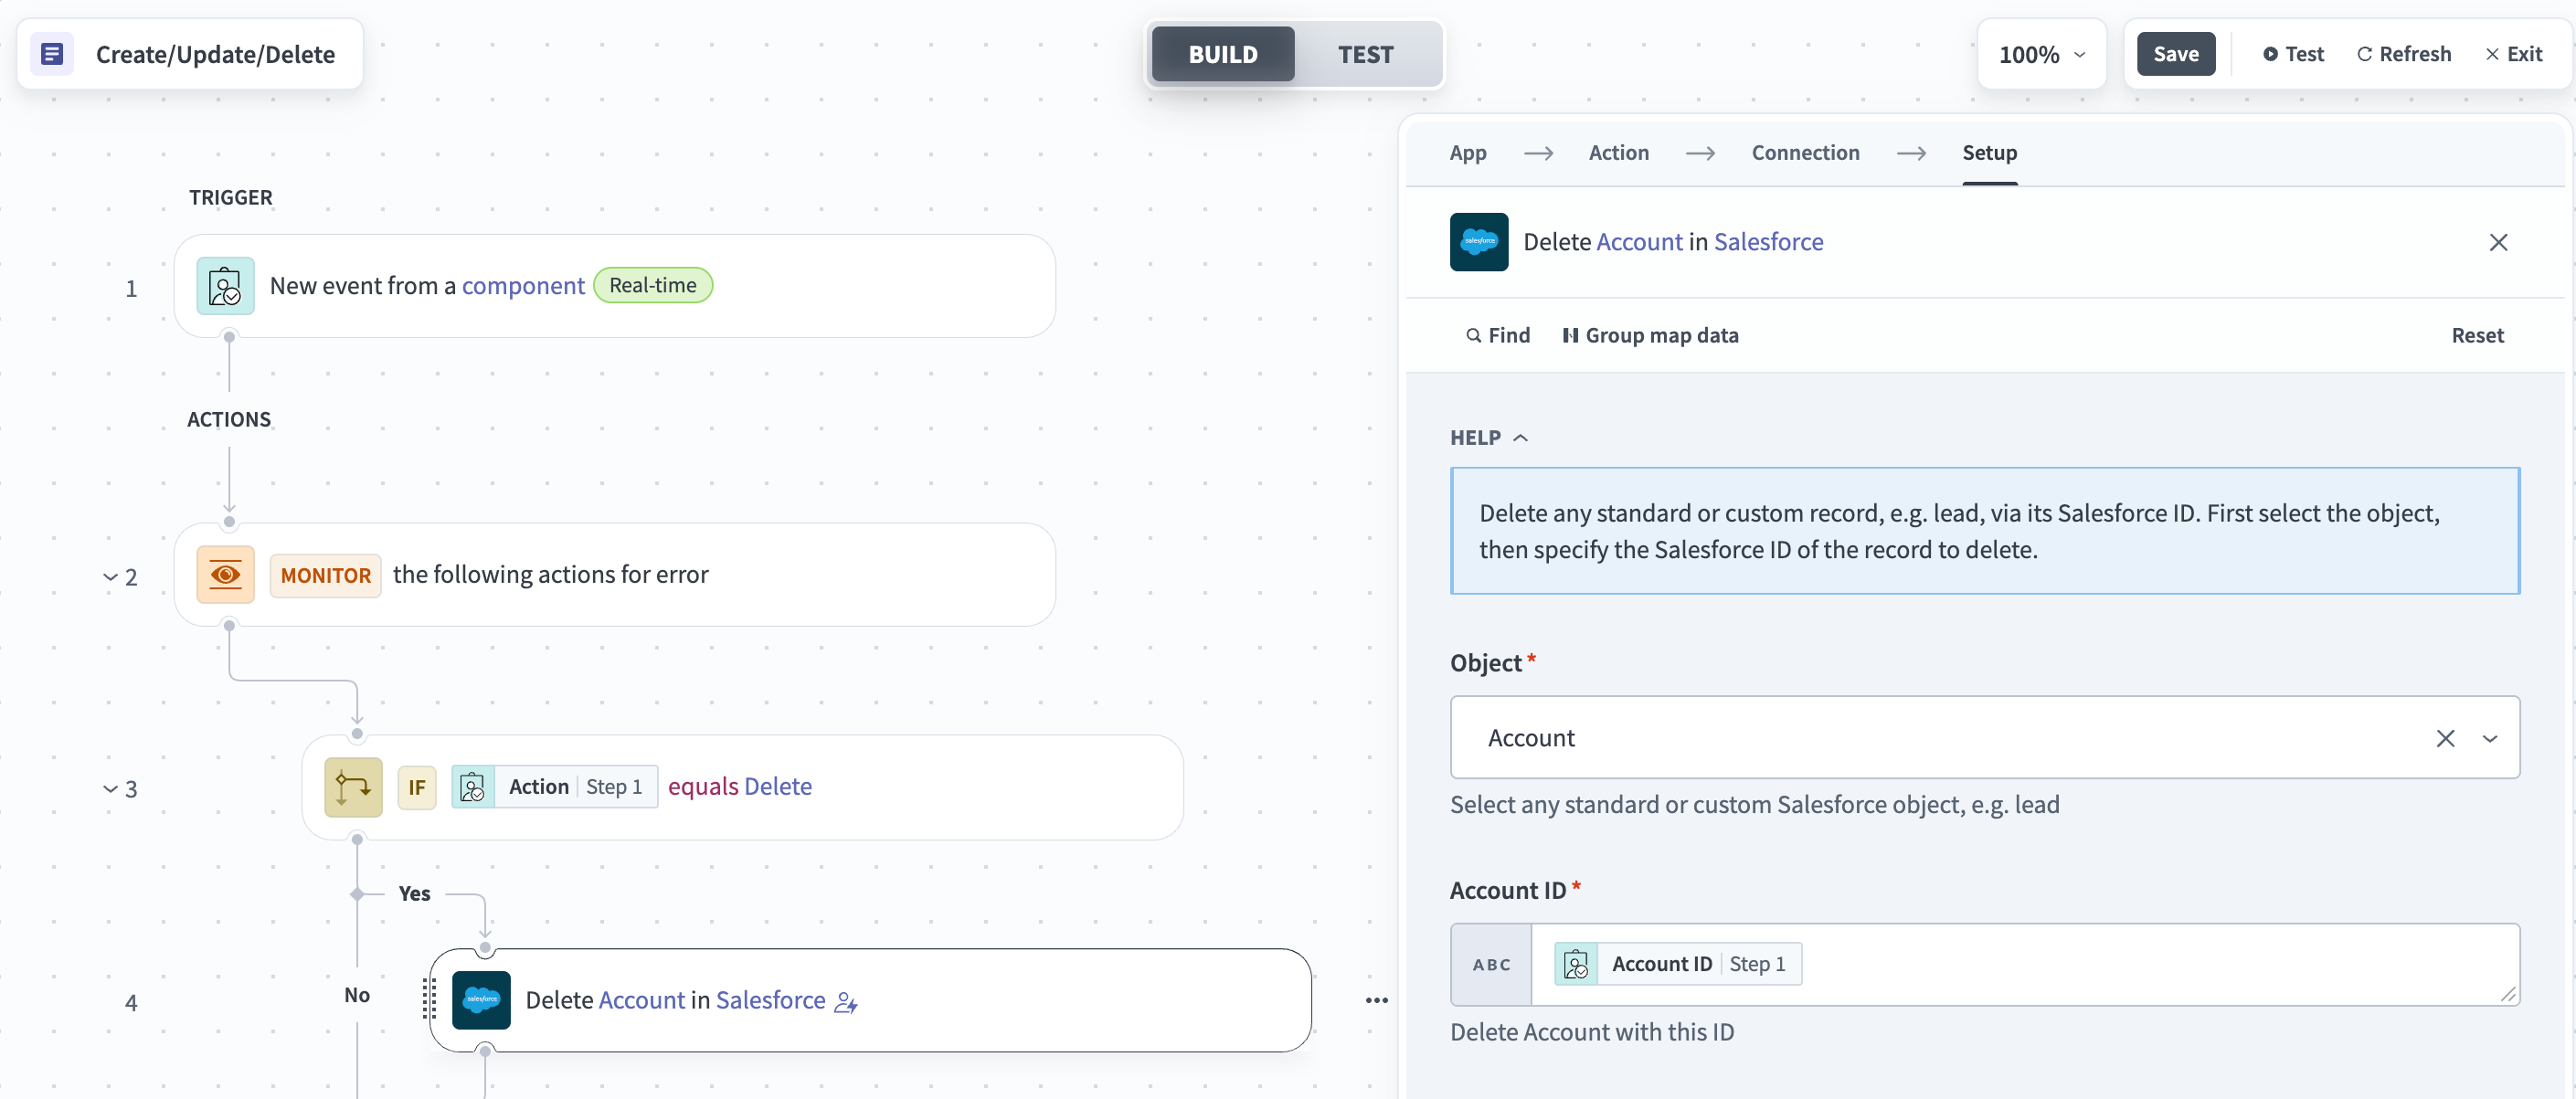The image size is (2576, 1099).
Task: Refresh the recipe editor
Action: click(2404, 54)
